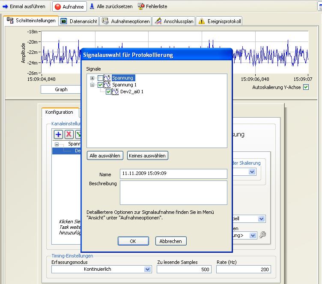Click the Name text field
The width and height of the screenshot is (322, 284).
pos(173,174)
